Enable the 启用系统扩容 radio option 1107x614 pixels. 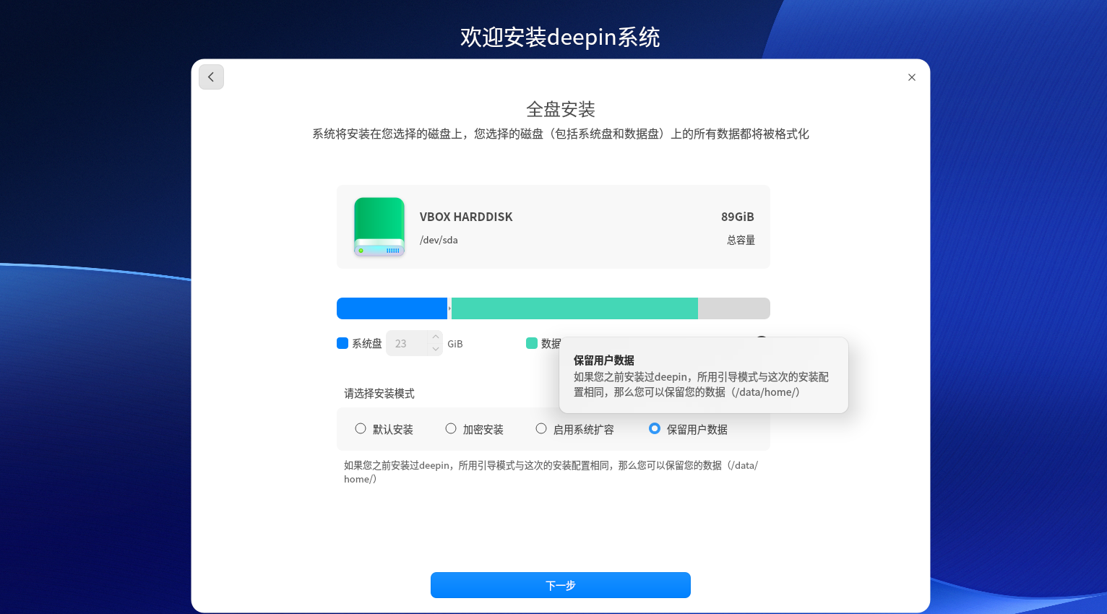541,429
